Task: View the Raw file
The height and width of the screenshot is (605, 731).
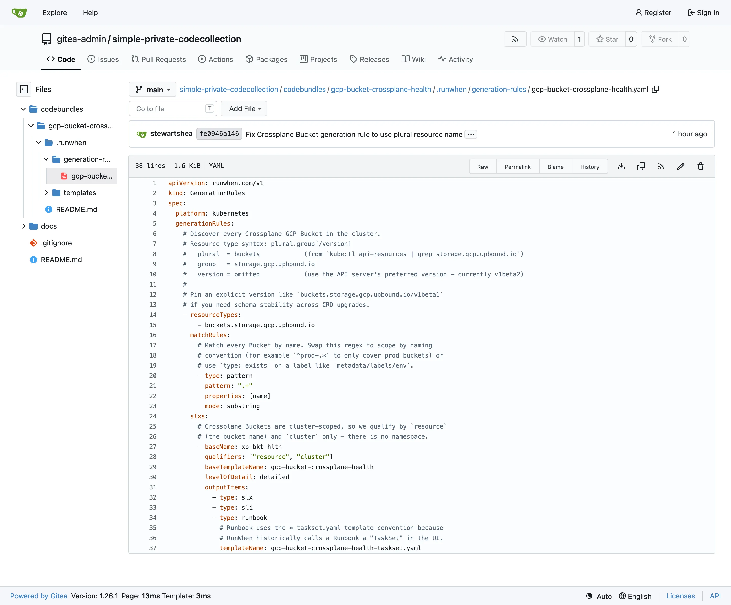Action: [x=483, y=167]
